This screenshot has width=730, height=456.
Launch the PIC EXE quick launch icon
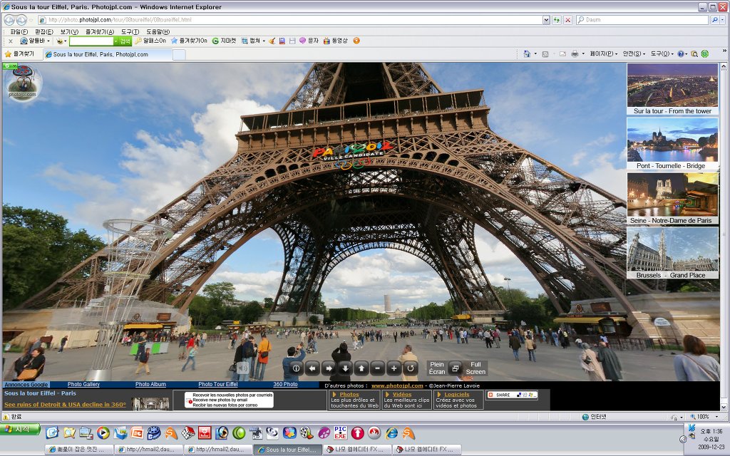[340, 432]
